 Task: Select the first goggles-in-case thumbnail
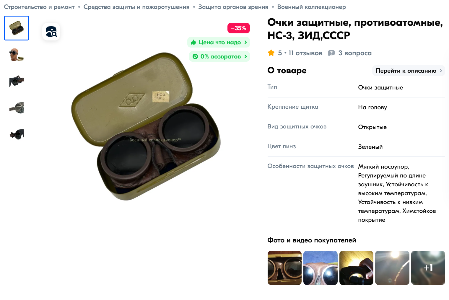17,28
